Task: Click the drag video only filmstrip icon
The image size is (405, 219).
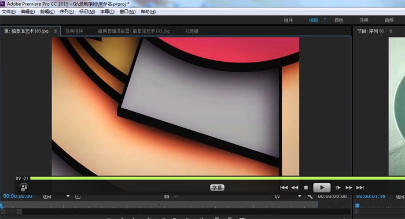Action: coord(167,196)
